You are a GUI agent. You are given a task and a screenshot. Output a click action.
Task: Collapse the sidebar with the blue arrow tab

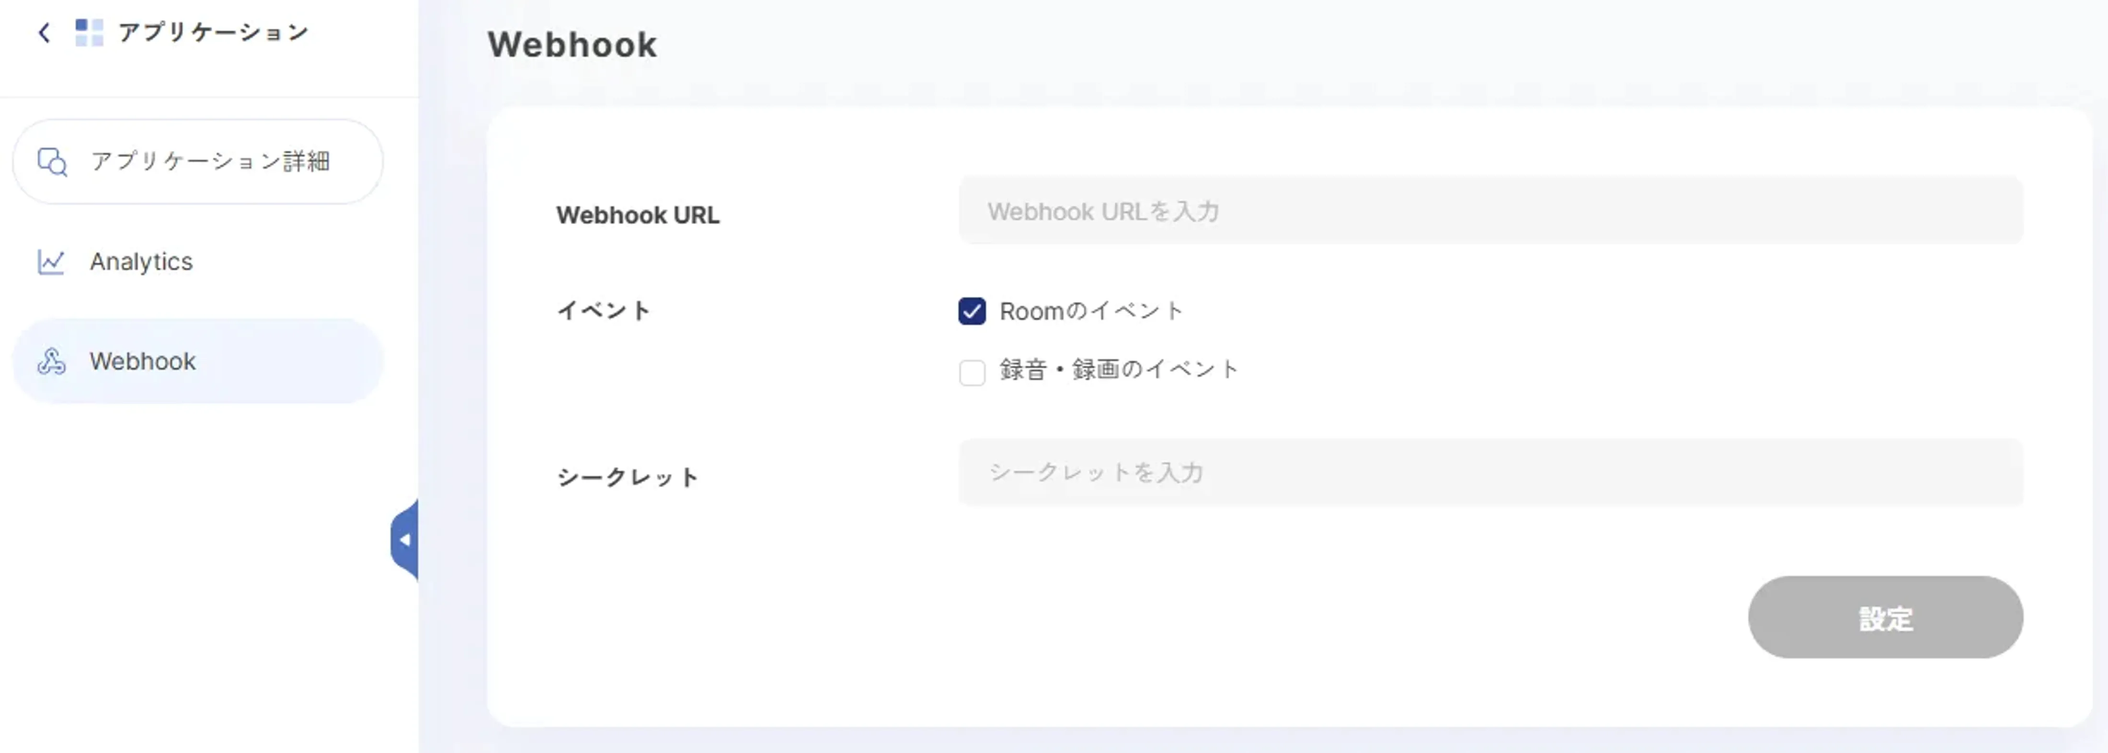(405, 539)
